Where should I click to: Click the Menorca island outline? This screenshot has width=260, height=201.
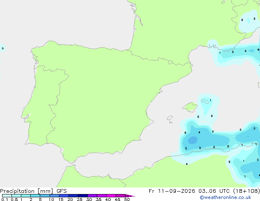[x=205, y=101]
